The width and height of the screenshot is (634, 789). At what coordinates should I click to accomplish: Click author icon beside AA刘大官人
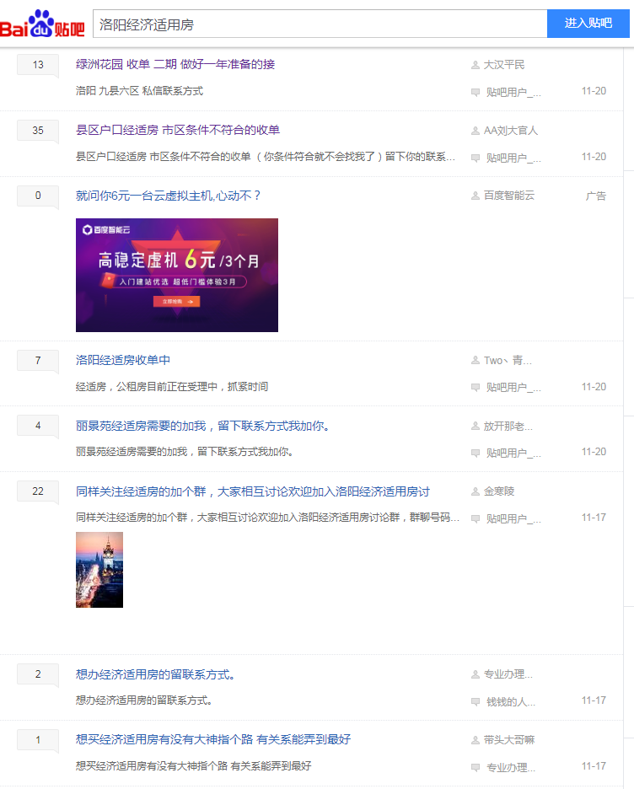(475, 131)
